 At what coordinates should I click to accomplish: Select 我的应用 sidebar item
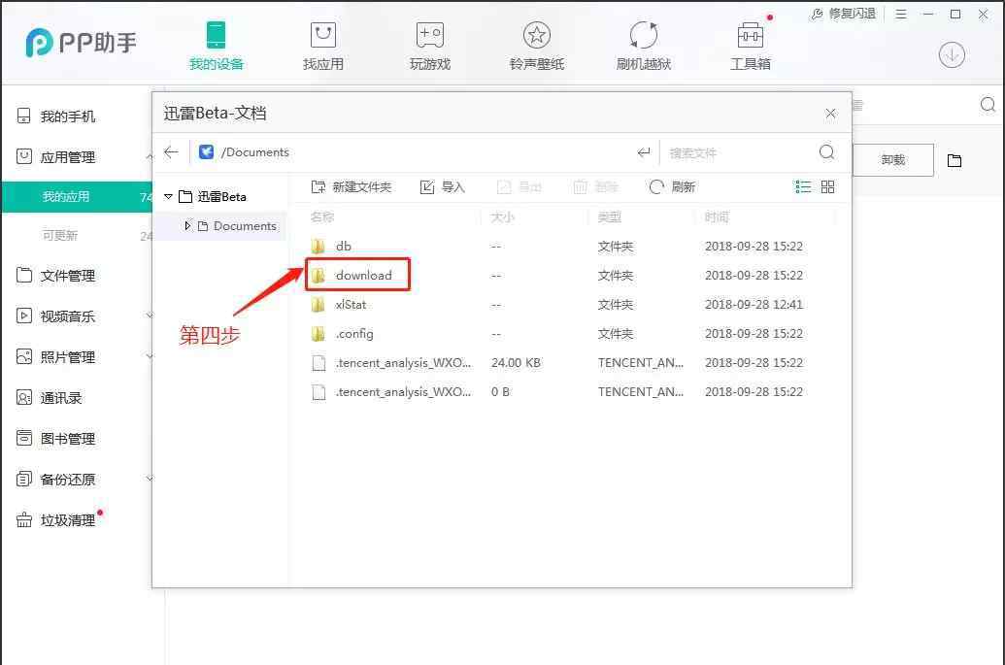point(77,197)
